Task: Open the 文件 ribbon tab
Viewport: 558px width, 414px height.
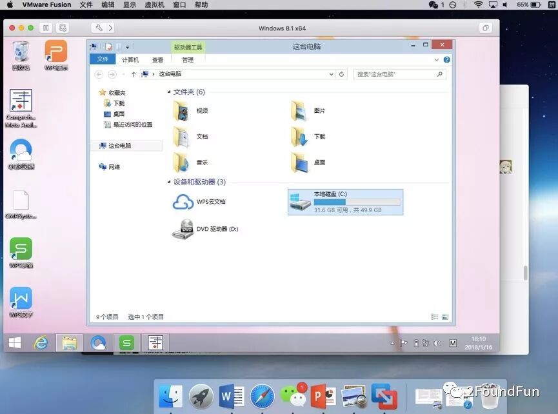Action: (x=103, y=59)
